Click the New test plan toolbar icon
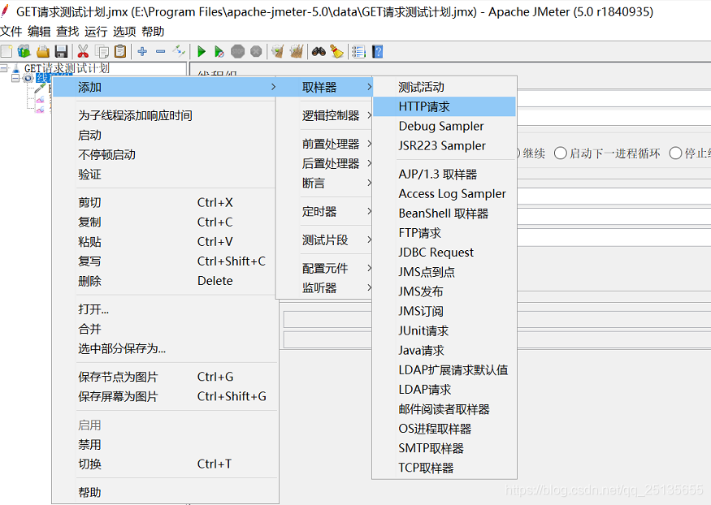This screenshot has width=711, height=505. [7, 51]
